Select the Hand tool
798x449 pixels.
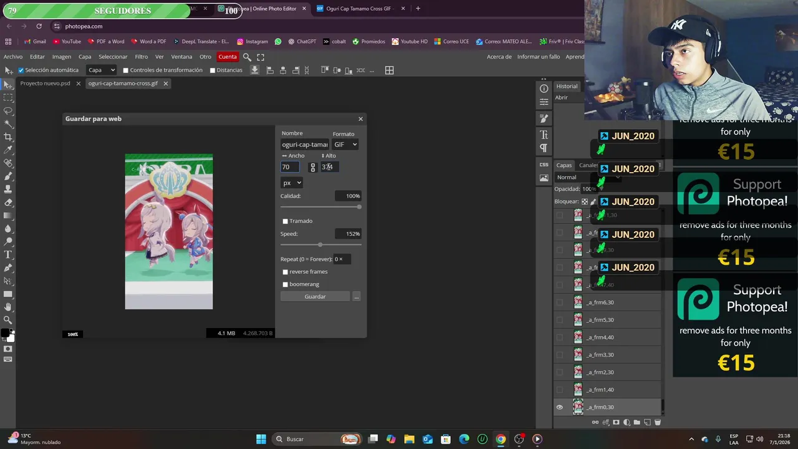coord(8,307)
